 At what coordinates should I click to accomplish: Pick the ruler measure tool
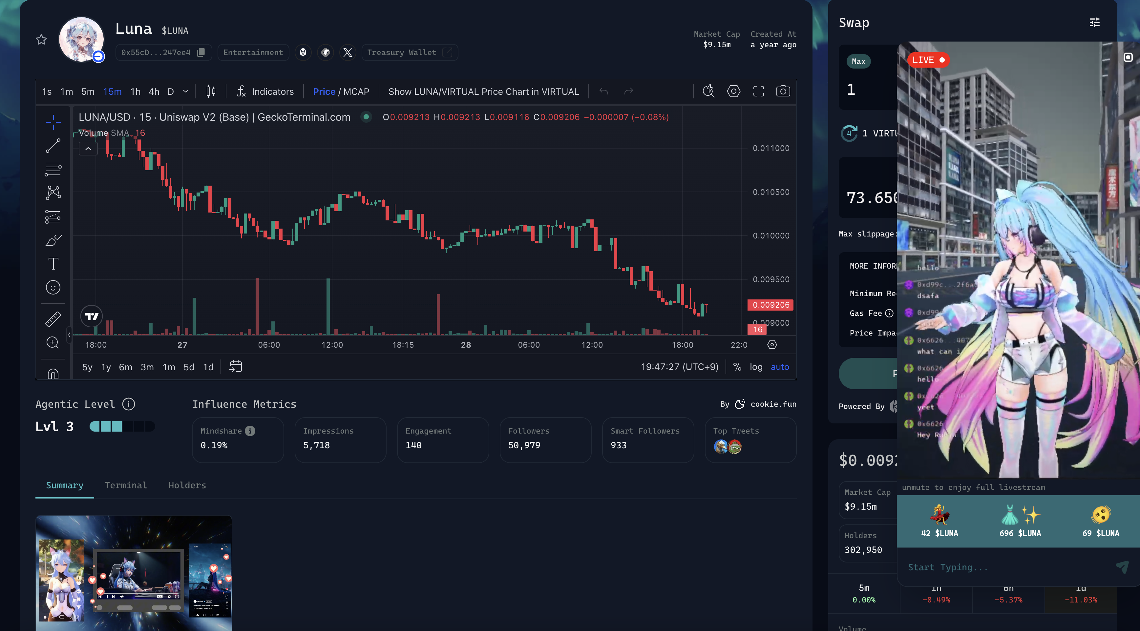53,319
